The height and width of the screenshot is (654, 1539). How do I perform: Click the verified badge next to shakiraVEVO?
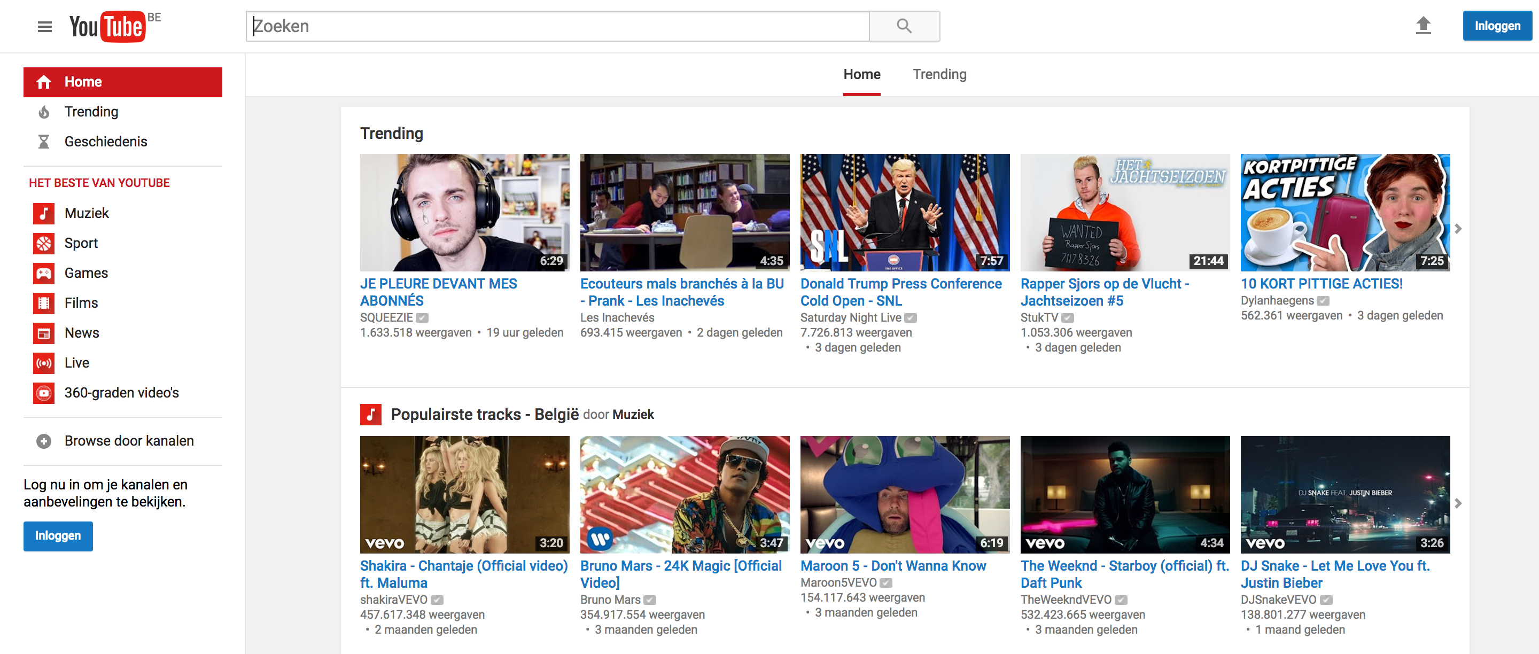437,599
